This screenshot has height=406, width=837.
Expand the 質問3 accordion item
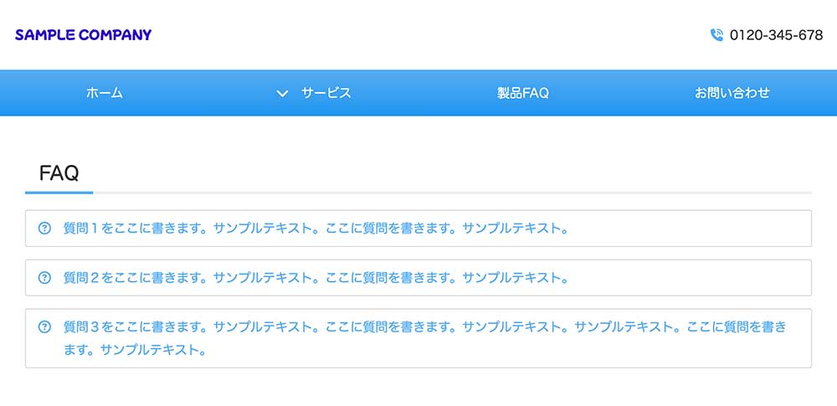pos(418,338)
